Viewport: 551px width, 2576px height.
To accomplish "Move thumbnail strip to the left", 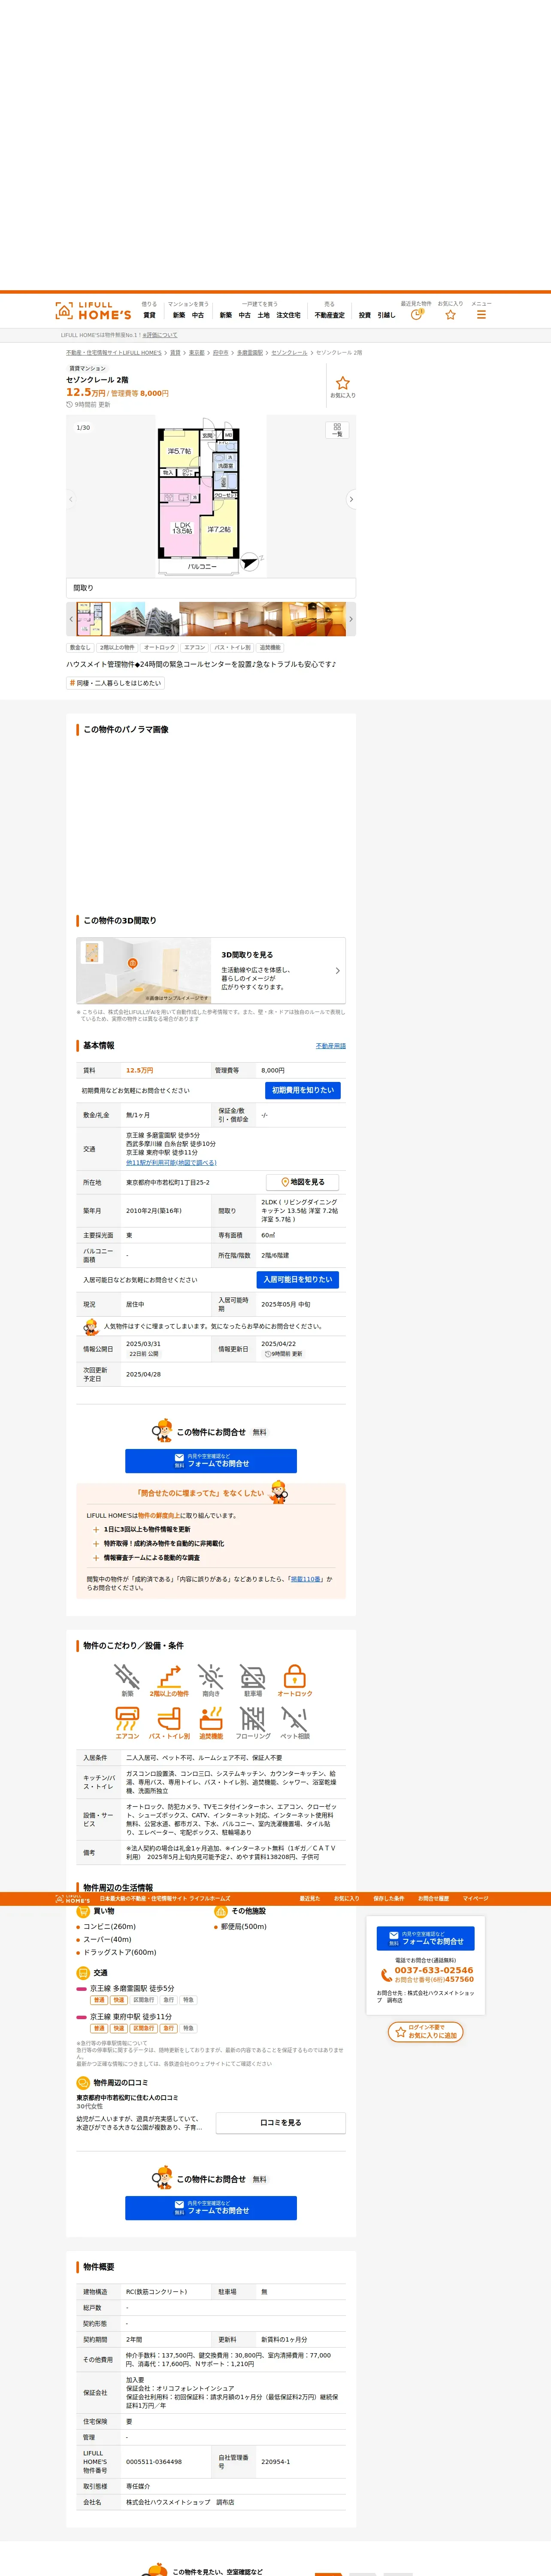I will point(71,619).
